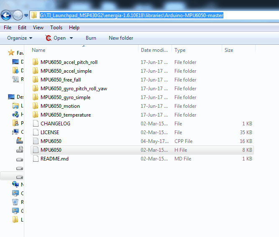Image resolution: width=279 pixels, height=237 pixels.
Task: Click the CPP File type cell
Action: [x=184, y=141]
